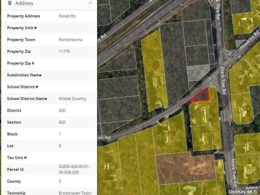Click the Hawkins Rd street label
The image size is (260, 195).
pyautogui.click(x=250, y=40)
